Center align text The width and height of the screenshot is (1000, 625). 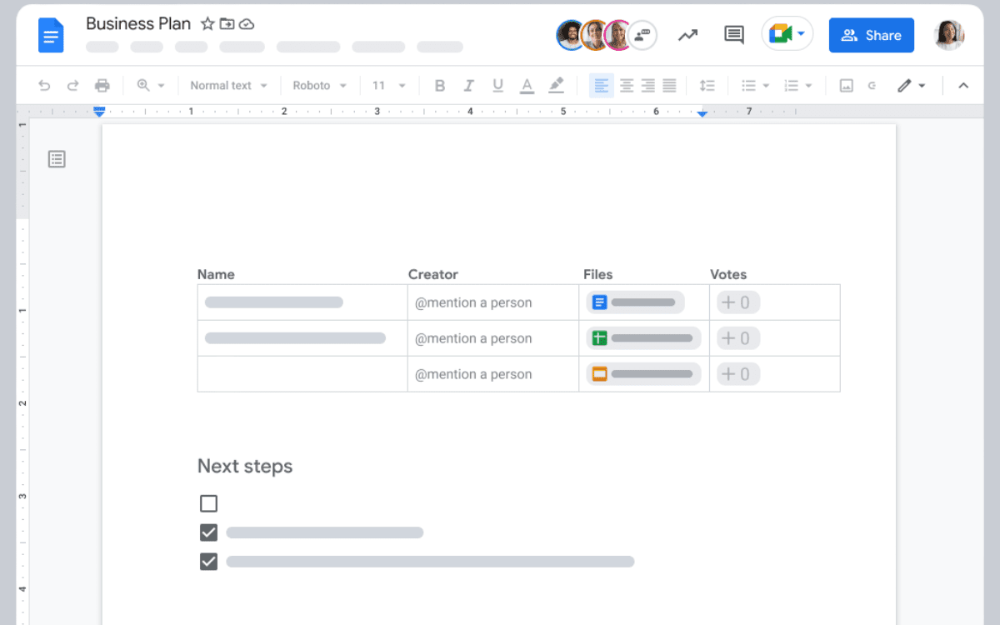[627, 85]
